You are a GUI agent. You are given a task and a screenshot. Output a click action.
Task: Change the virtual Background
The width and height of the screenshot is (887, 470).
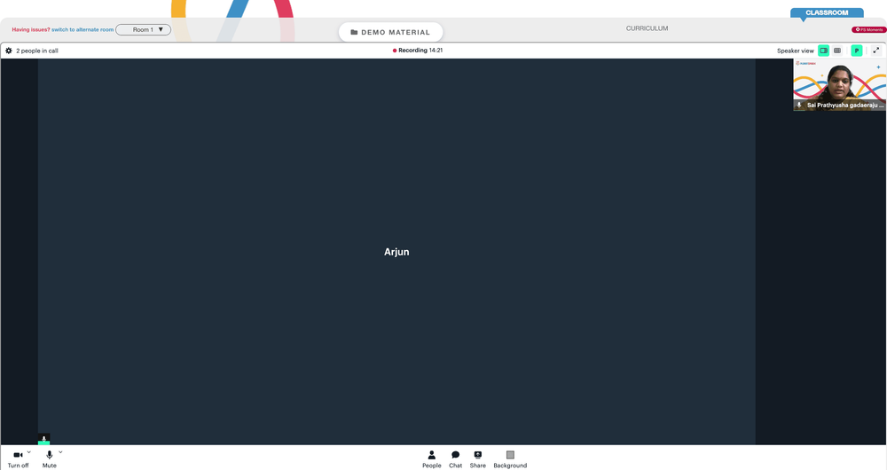pos(510,459)
